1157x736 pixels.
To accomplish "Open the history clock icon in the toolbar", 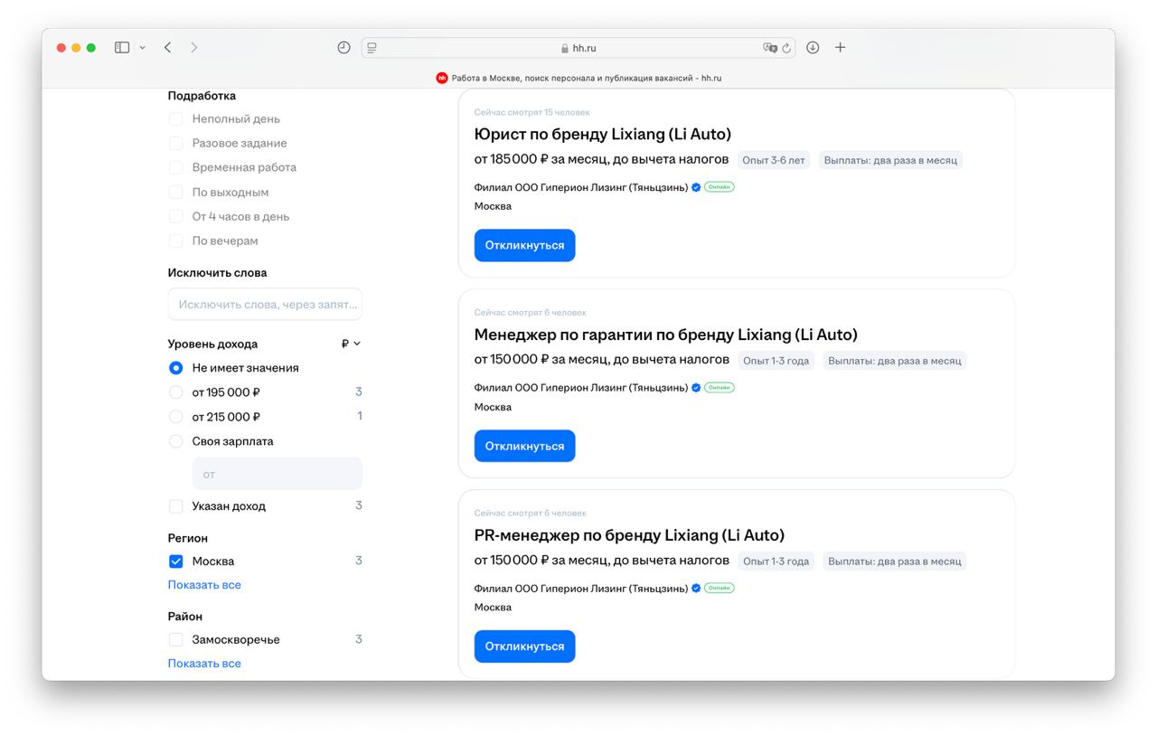I will click(343, 47).
